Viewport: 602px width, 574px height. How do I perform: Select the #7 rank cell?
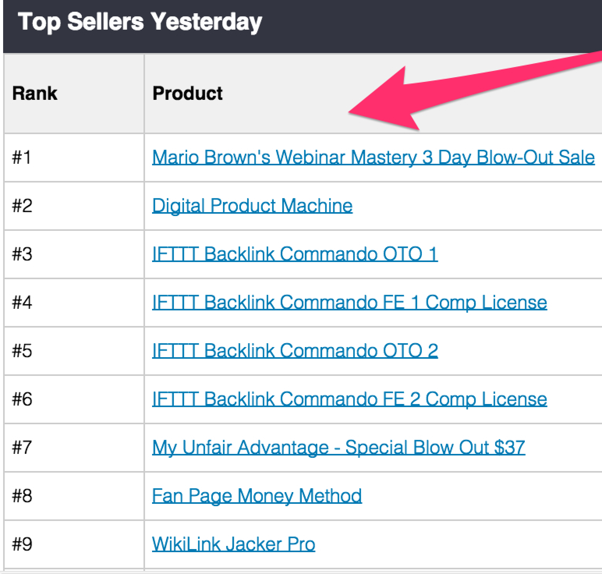pos(22,447)
